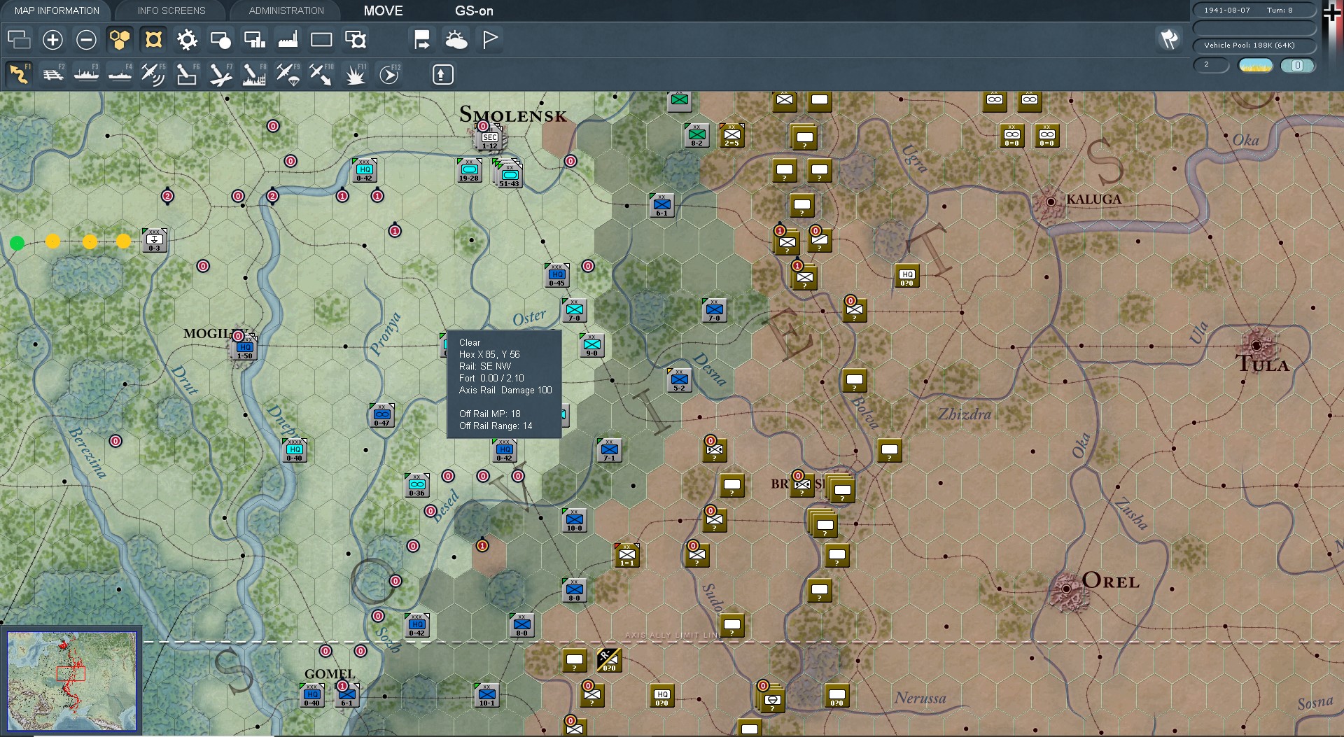Select the 19-28 unit west of Smolensk
The image size is (1344, 737).
[469, 170]
